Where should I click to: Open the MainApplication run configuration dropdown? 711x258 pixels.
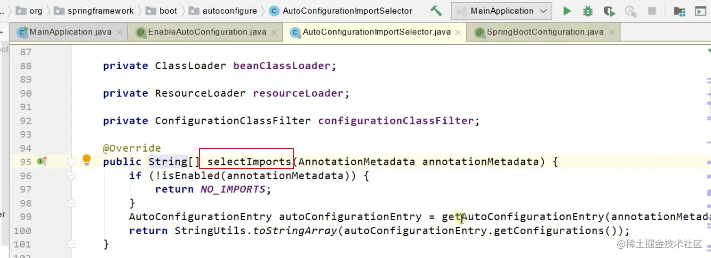point(501,11)
